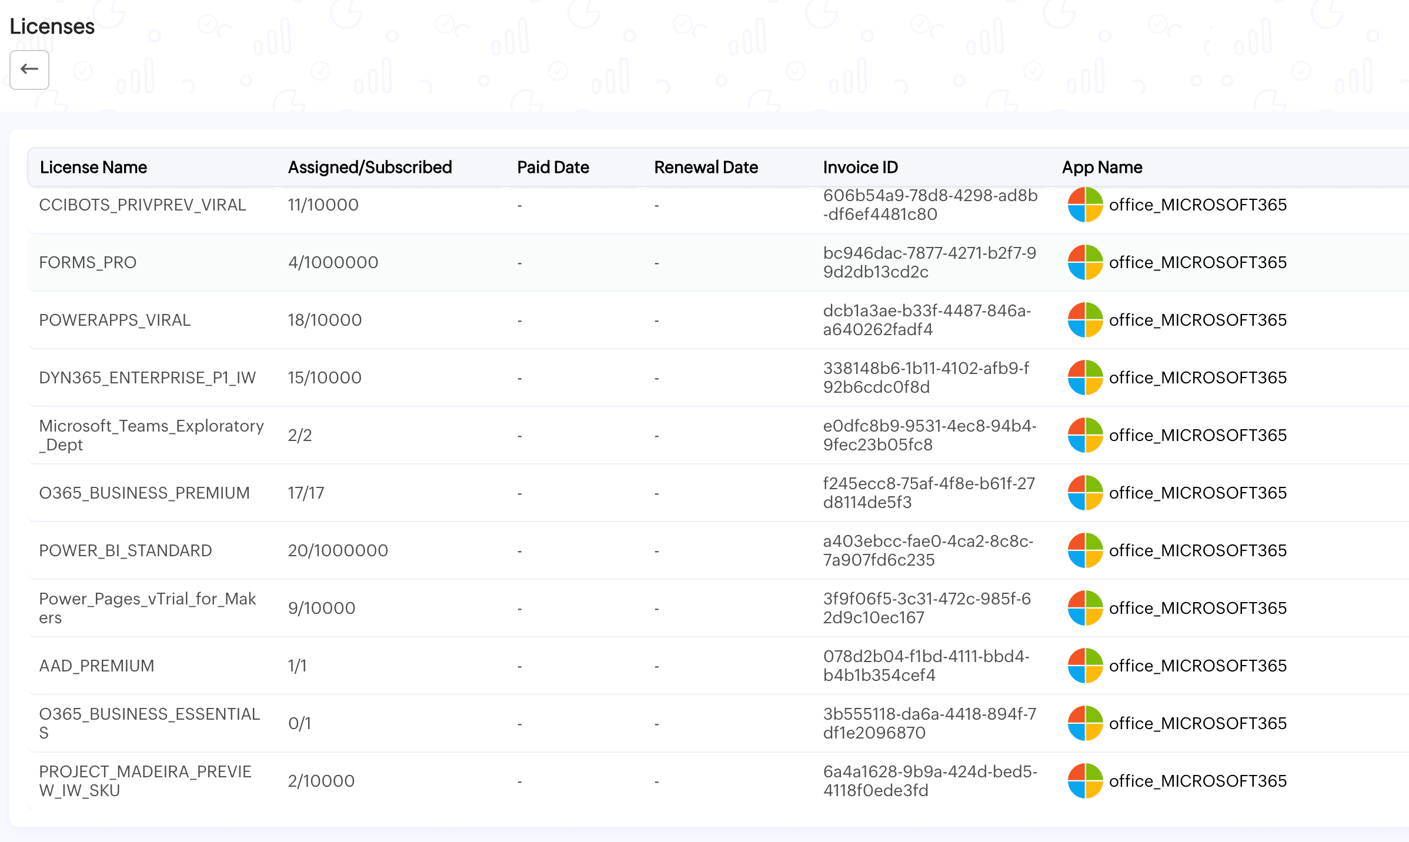Click invoice ID starting with dcb1a3ae
Image resolution: width=1409 pixels, height=842 pixels.
tap(927, 320)
